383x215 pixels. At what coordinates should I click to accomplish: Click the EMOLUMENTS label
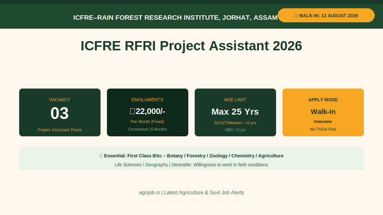click(x=147, y=100)
